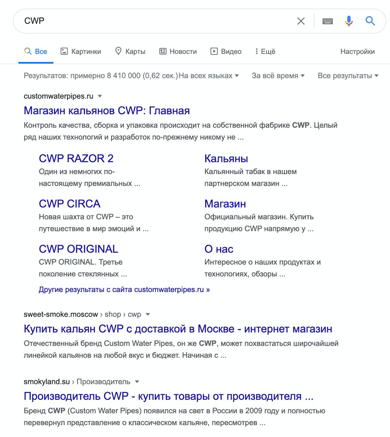
Task: Open Другие результаты с сайта customwaterpipes.ru
Action: click(x=124, y=290)
